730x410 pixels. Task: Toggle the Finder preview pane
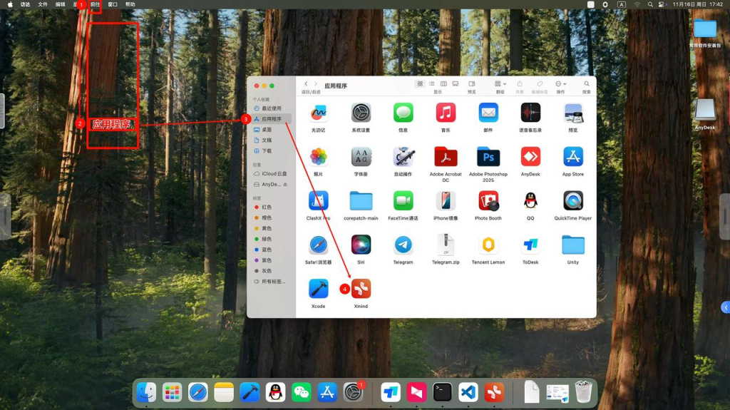click(472, 84)
